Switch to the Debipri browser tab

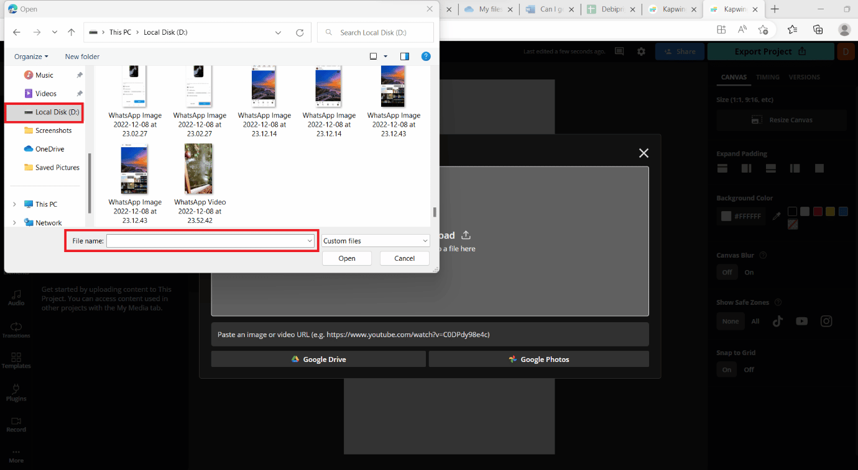[611, 9]
